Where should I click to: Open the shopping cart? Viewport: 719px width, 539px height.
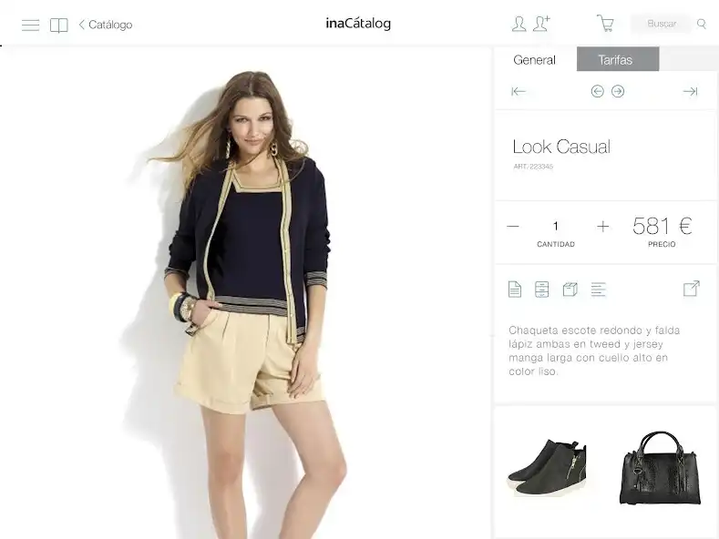tap(605, 23)
